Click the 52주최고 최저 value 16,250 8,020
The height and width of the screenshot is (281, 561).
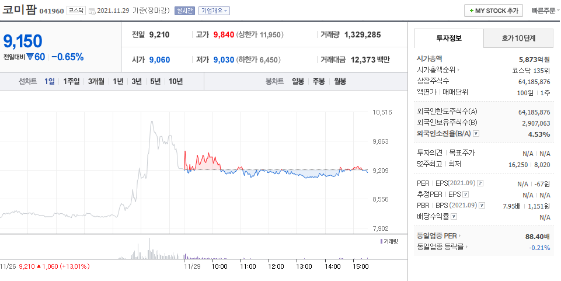pos(529,164)
